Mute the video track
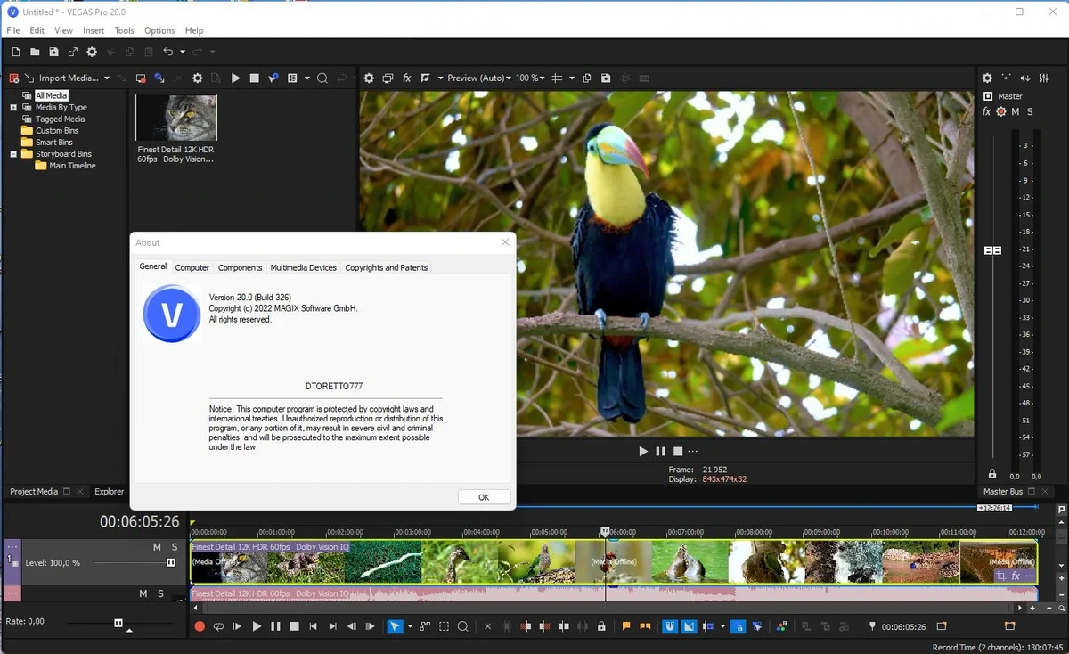The image size is (1069, 654). 157,547
